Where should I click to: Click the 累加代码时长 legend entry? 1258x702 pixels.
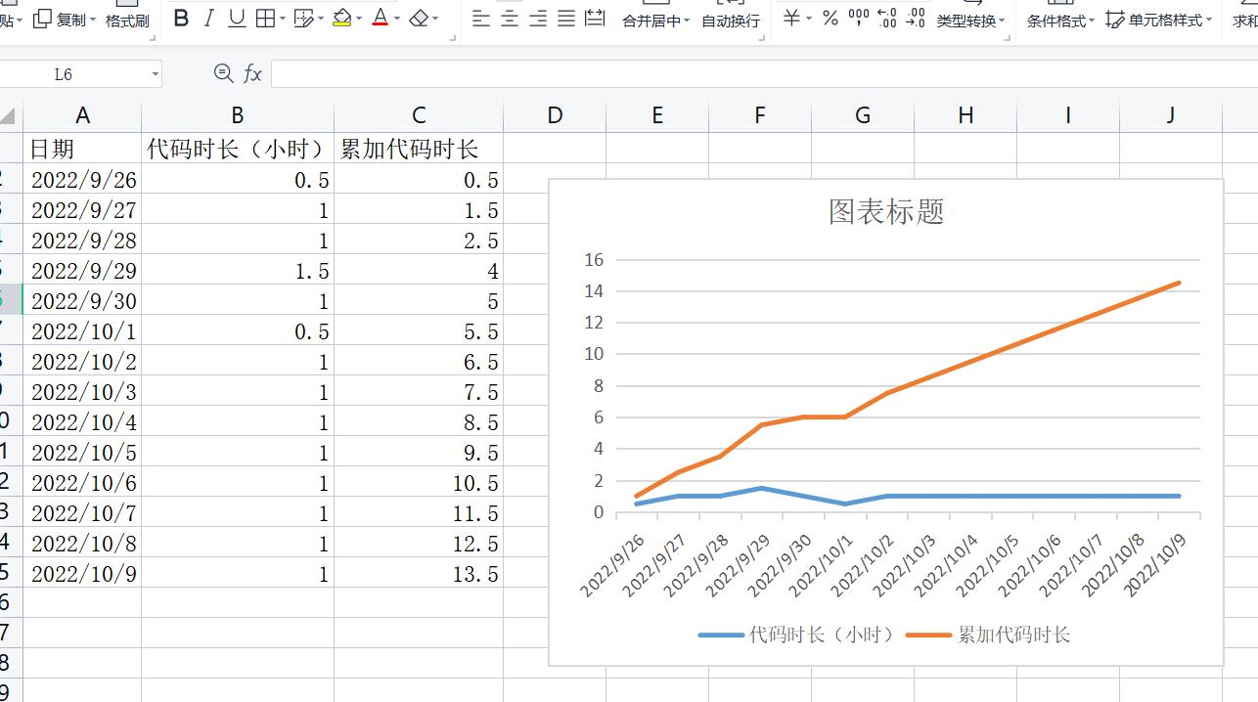pos(988,635)
